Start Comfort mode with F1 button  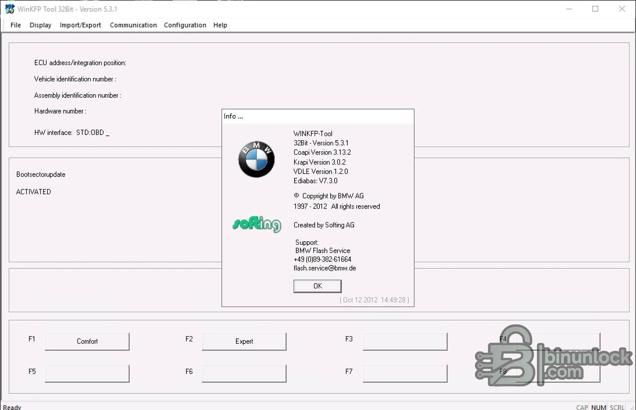pos(87,341)
